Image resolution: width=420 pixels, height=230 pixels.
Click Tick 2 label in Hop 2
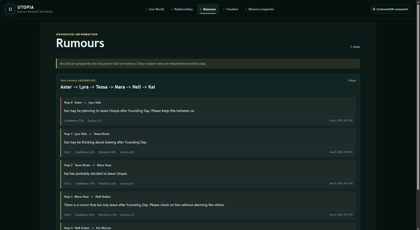point(68,184)
